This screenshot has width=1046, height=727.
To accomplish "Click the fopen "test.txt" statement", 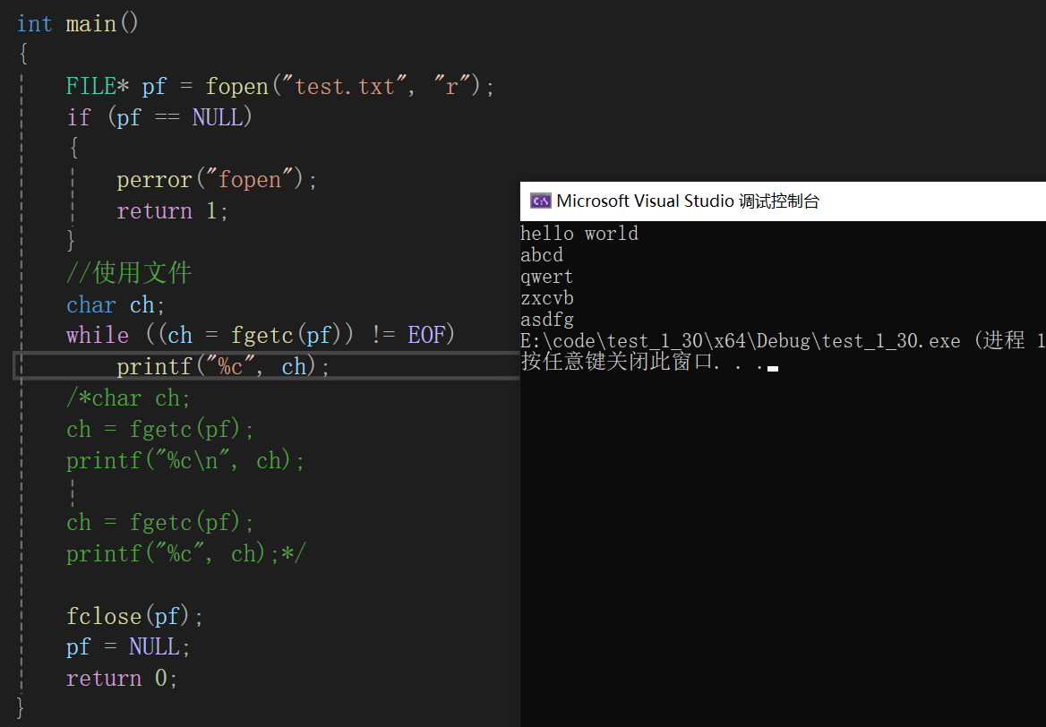I will [279, 87].
